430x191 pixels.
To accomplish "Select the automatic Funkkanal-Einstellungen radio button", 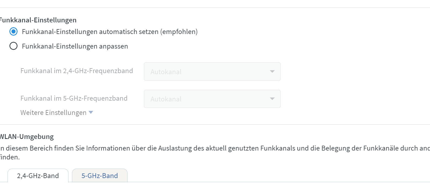I will 13,32.
